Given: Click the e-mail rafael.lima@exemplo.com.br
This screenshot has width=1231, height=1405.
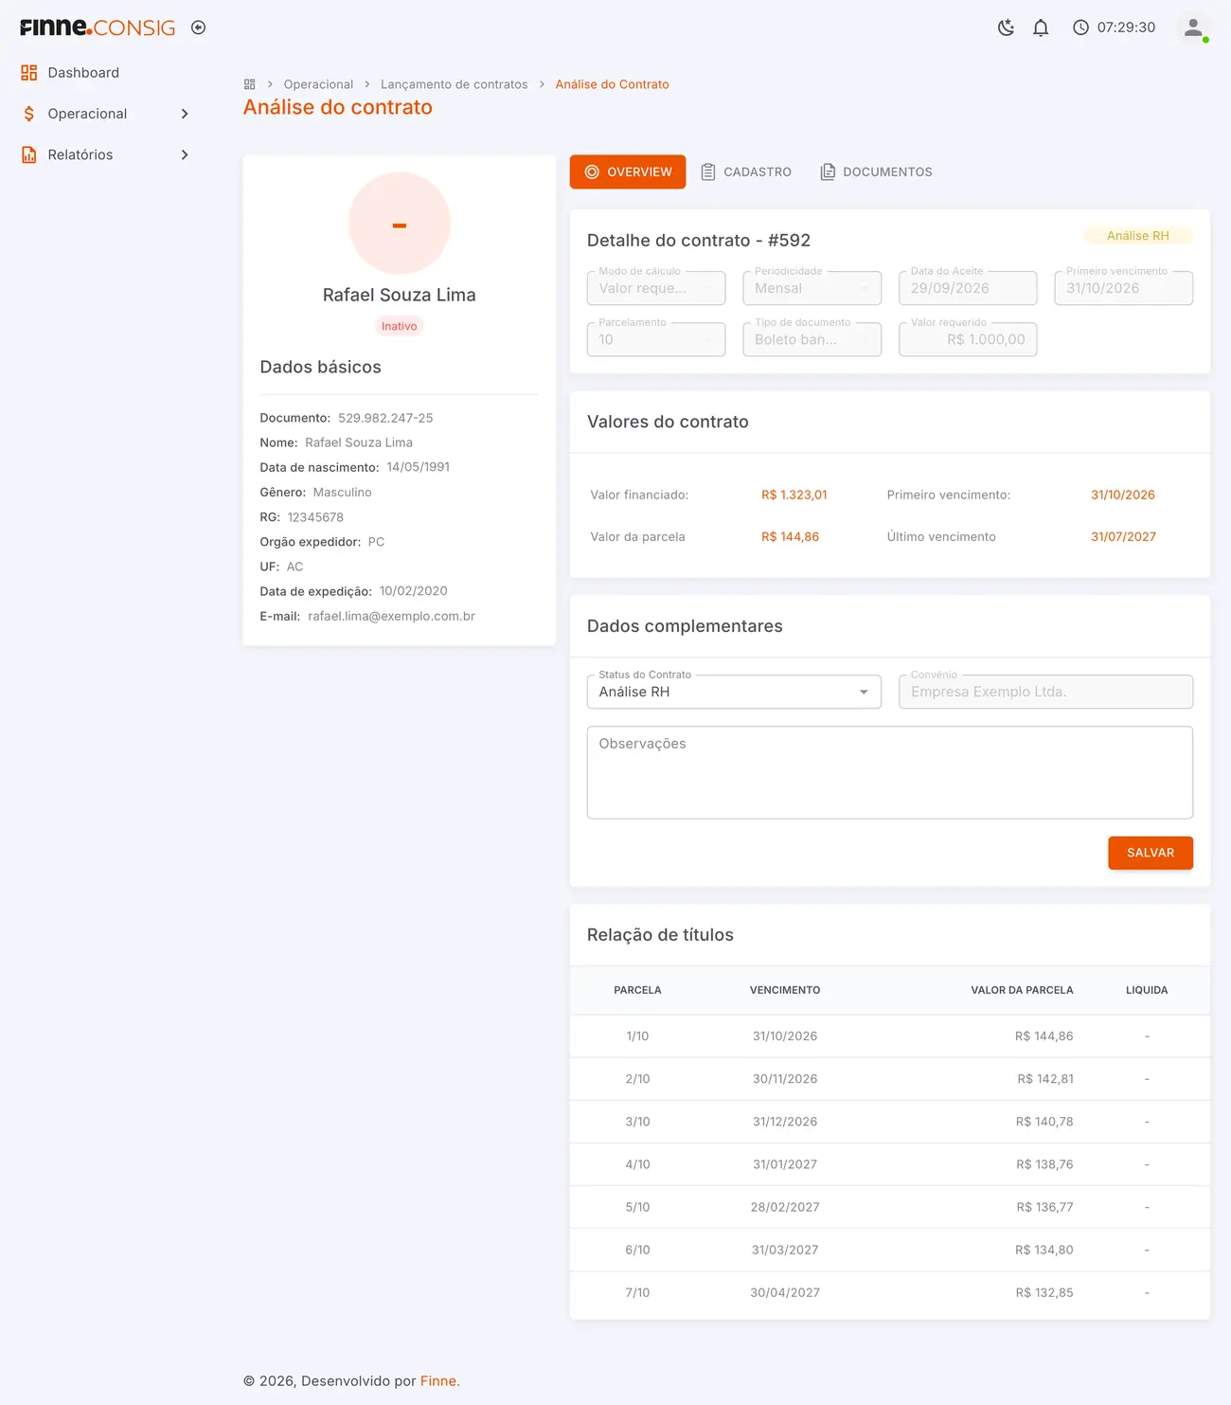Looking at the screenshot, I should pyautogui.click(x=392, y=616).
